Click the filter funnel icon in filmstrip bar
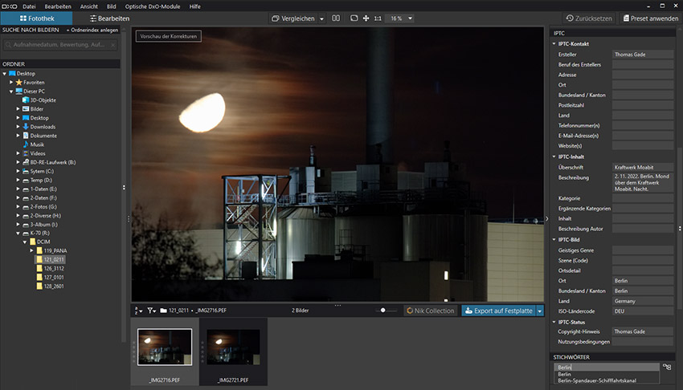 click(x=150, y=310)
